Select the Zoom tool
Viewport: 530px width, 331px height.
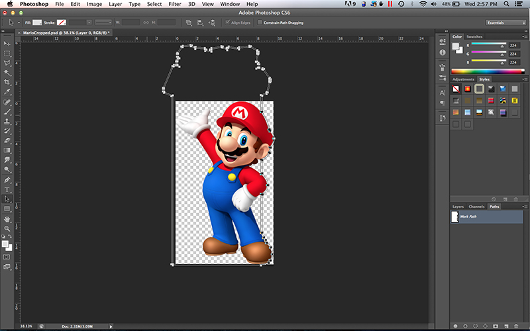(7, 228)
